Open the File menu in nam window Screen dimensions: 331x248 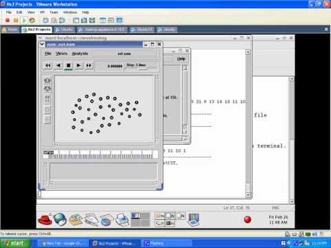click(48, 54)
